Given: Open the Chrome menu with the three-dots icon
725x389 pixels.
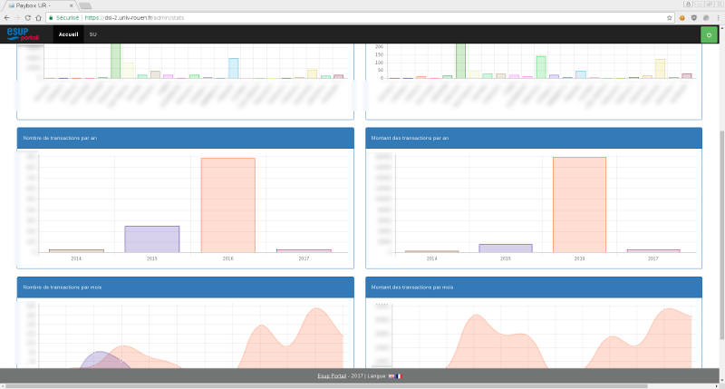Looking at the screenshot, I should (718, 17).
